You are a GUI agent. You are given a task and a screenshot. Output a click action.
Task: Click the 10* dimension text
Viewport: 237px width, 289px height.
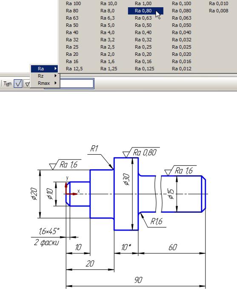click(x=126, y=247)
